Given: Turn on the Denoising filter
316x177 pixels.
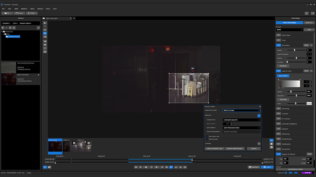Looking at the screenshot, I should click(x=278, y=108).
